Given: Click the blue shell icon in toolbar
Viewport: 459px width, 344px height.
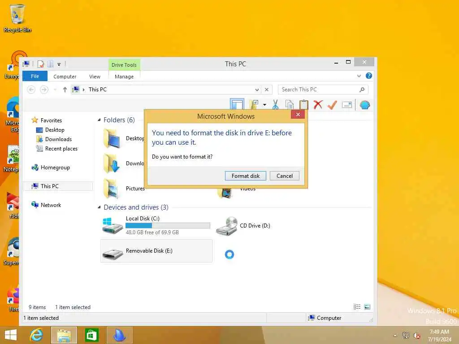Looking at the screenshot, I should (x=365, y=105).
